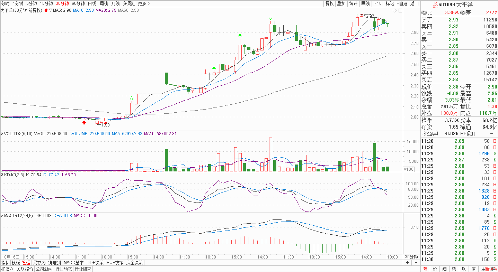The height and width of the screenshot is (272, 498).
Task: Select the 30分钟 period tab
Action: [62, 3]
